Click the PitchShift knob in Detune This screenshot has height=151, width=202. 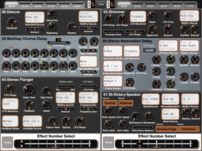(x=12, y=22)
